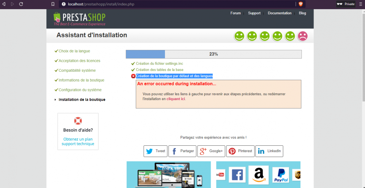Return to Informations de la boutique step
This screenshot has width=365, height=188.
coord(81,80)
